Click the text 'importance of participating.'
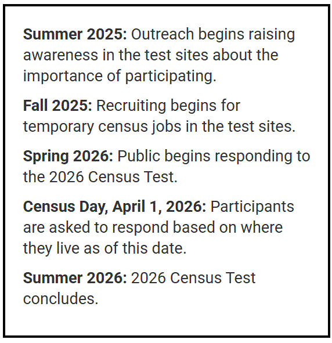Screen dimensions: 332x343 pyautogui.click(x=120, y=77)
